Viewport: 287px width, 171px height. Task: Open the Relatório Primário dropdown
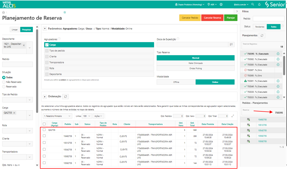[58, 116]
